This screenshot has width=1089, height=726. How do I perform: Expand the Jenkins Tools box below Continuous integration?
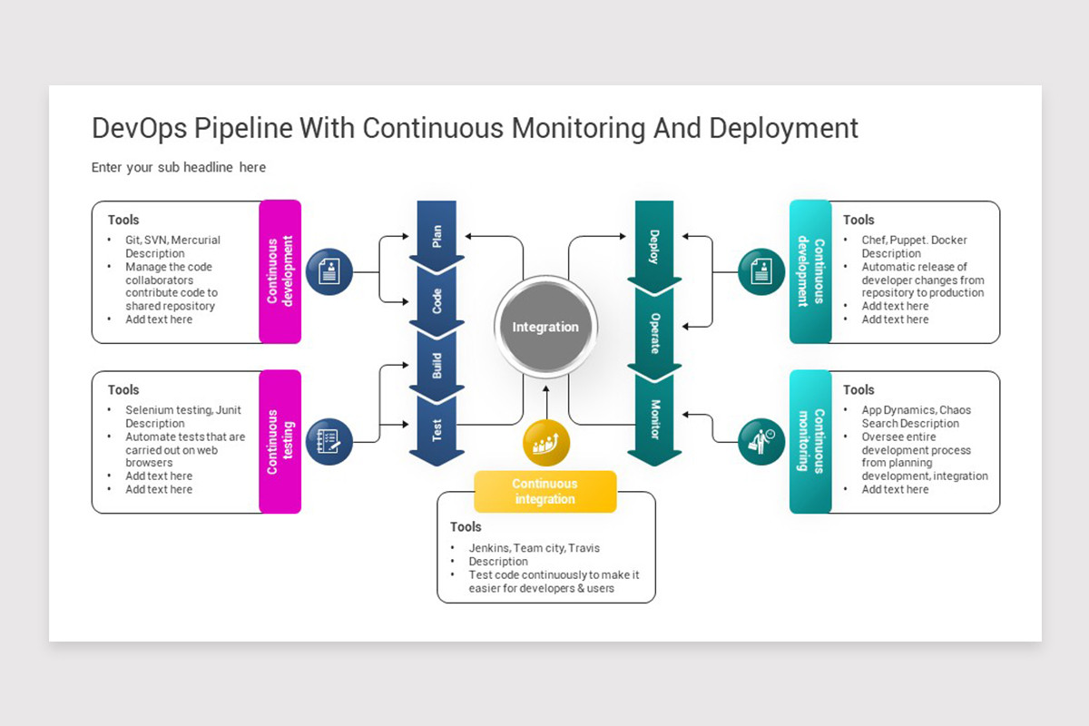pyautogui.click(x=544, y=558)
